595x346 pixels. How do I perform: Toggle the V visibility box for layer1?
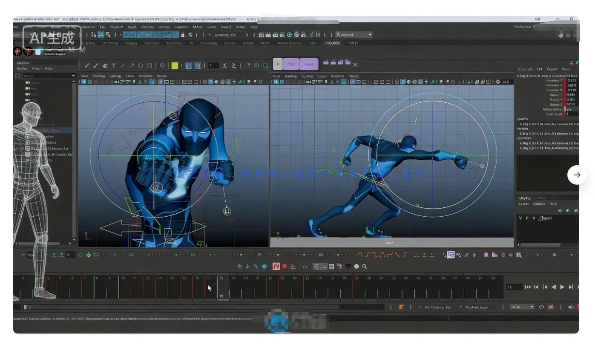[x=521, y=218]
